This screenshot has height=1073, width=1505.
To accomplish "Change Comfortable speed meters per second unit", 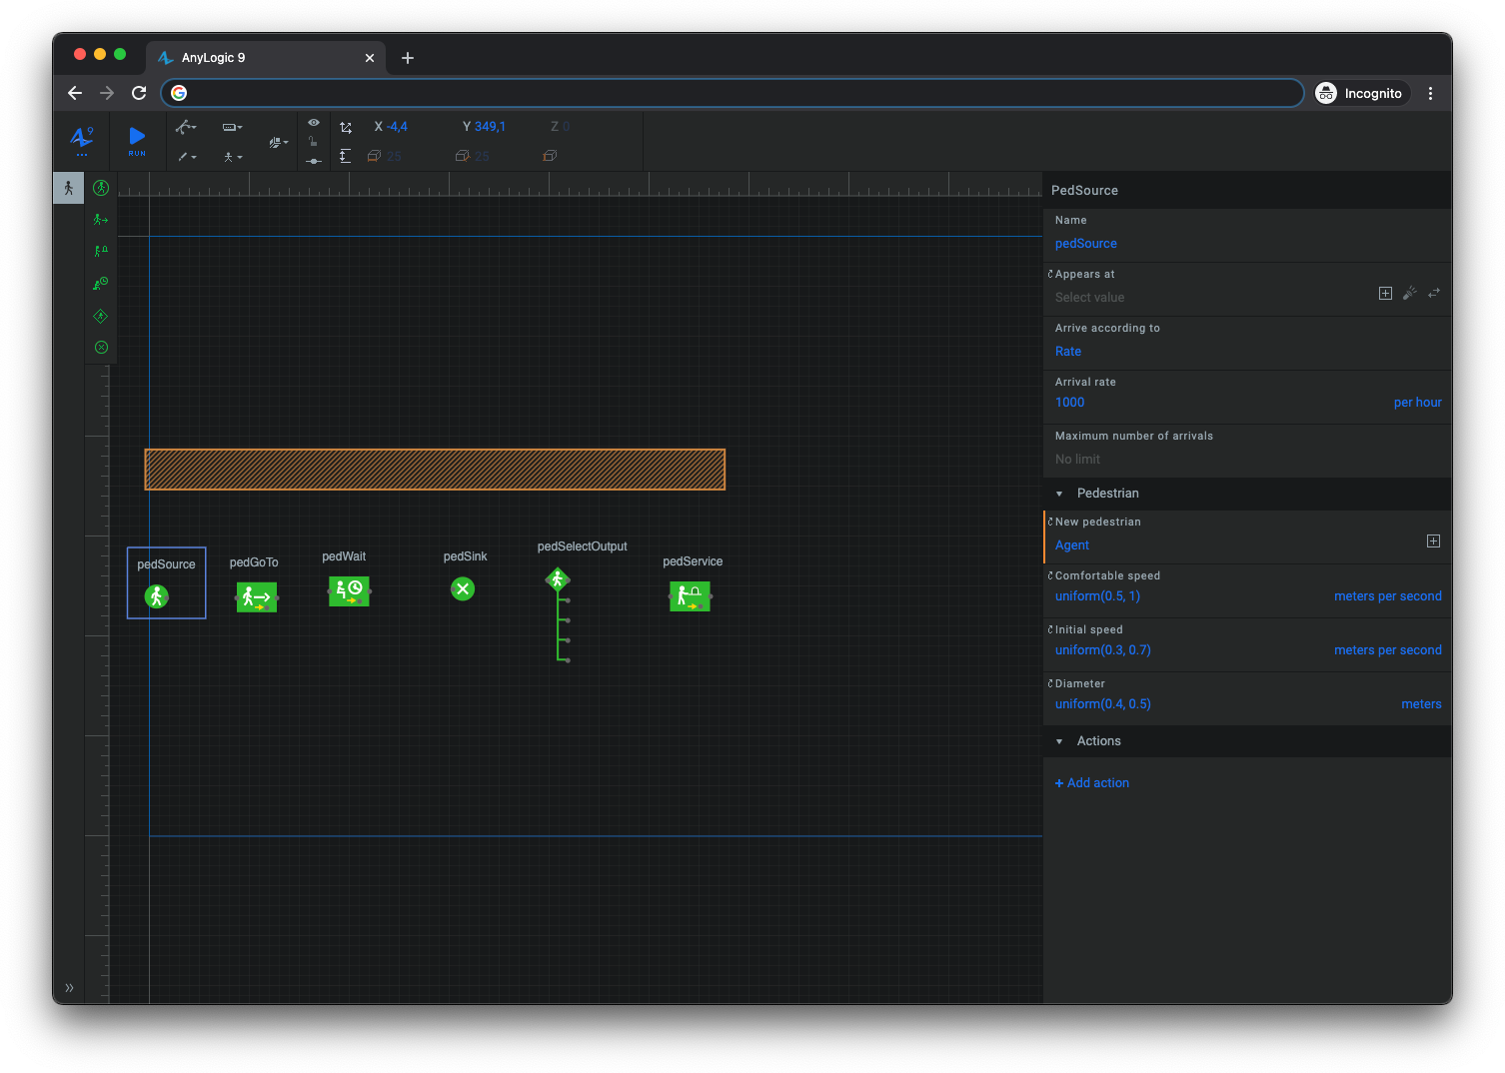I will click(x=1387, y=596).
